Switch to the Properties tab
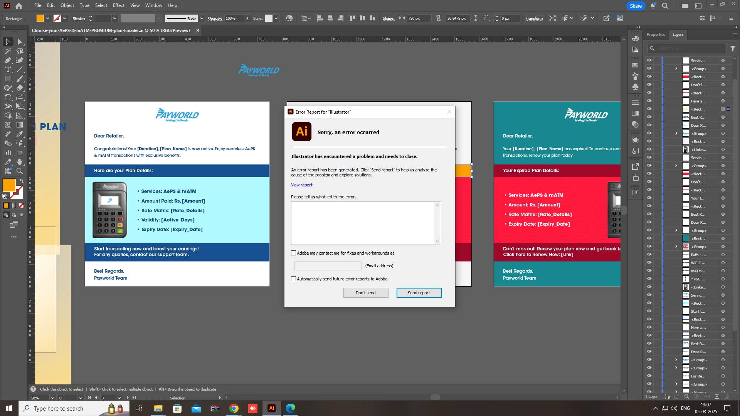740x416 pixels. click(x=656, y=35)
